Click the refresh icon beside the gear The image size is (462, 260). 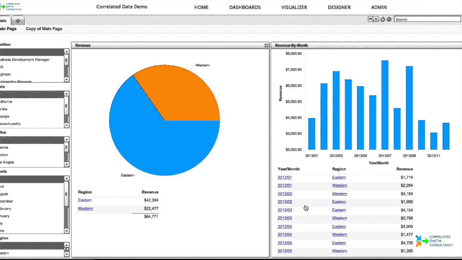click(383, 19)
